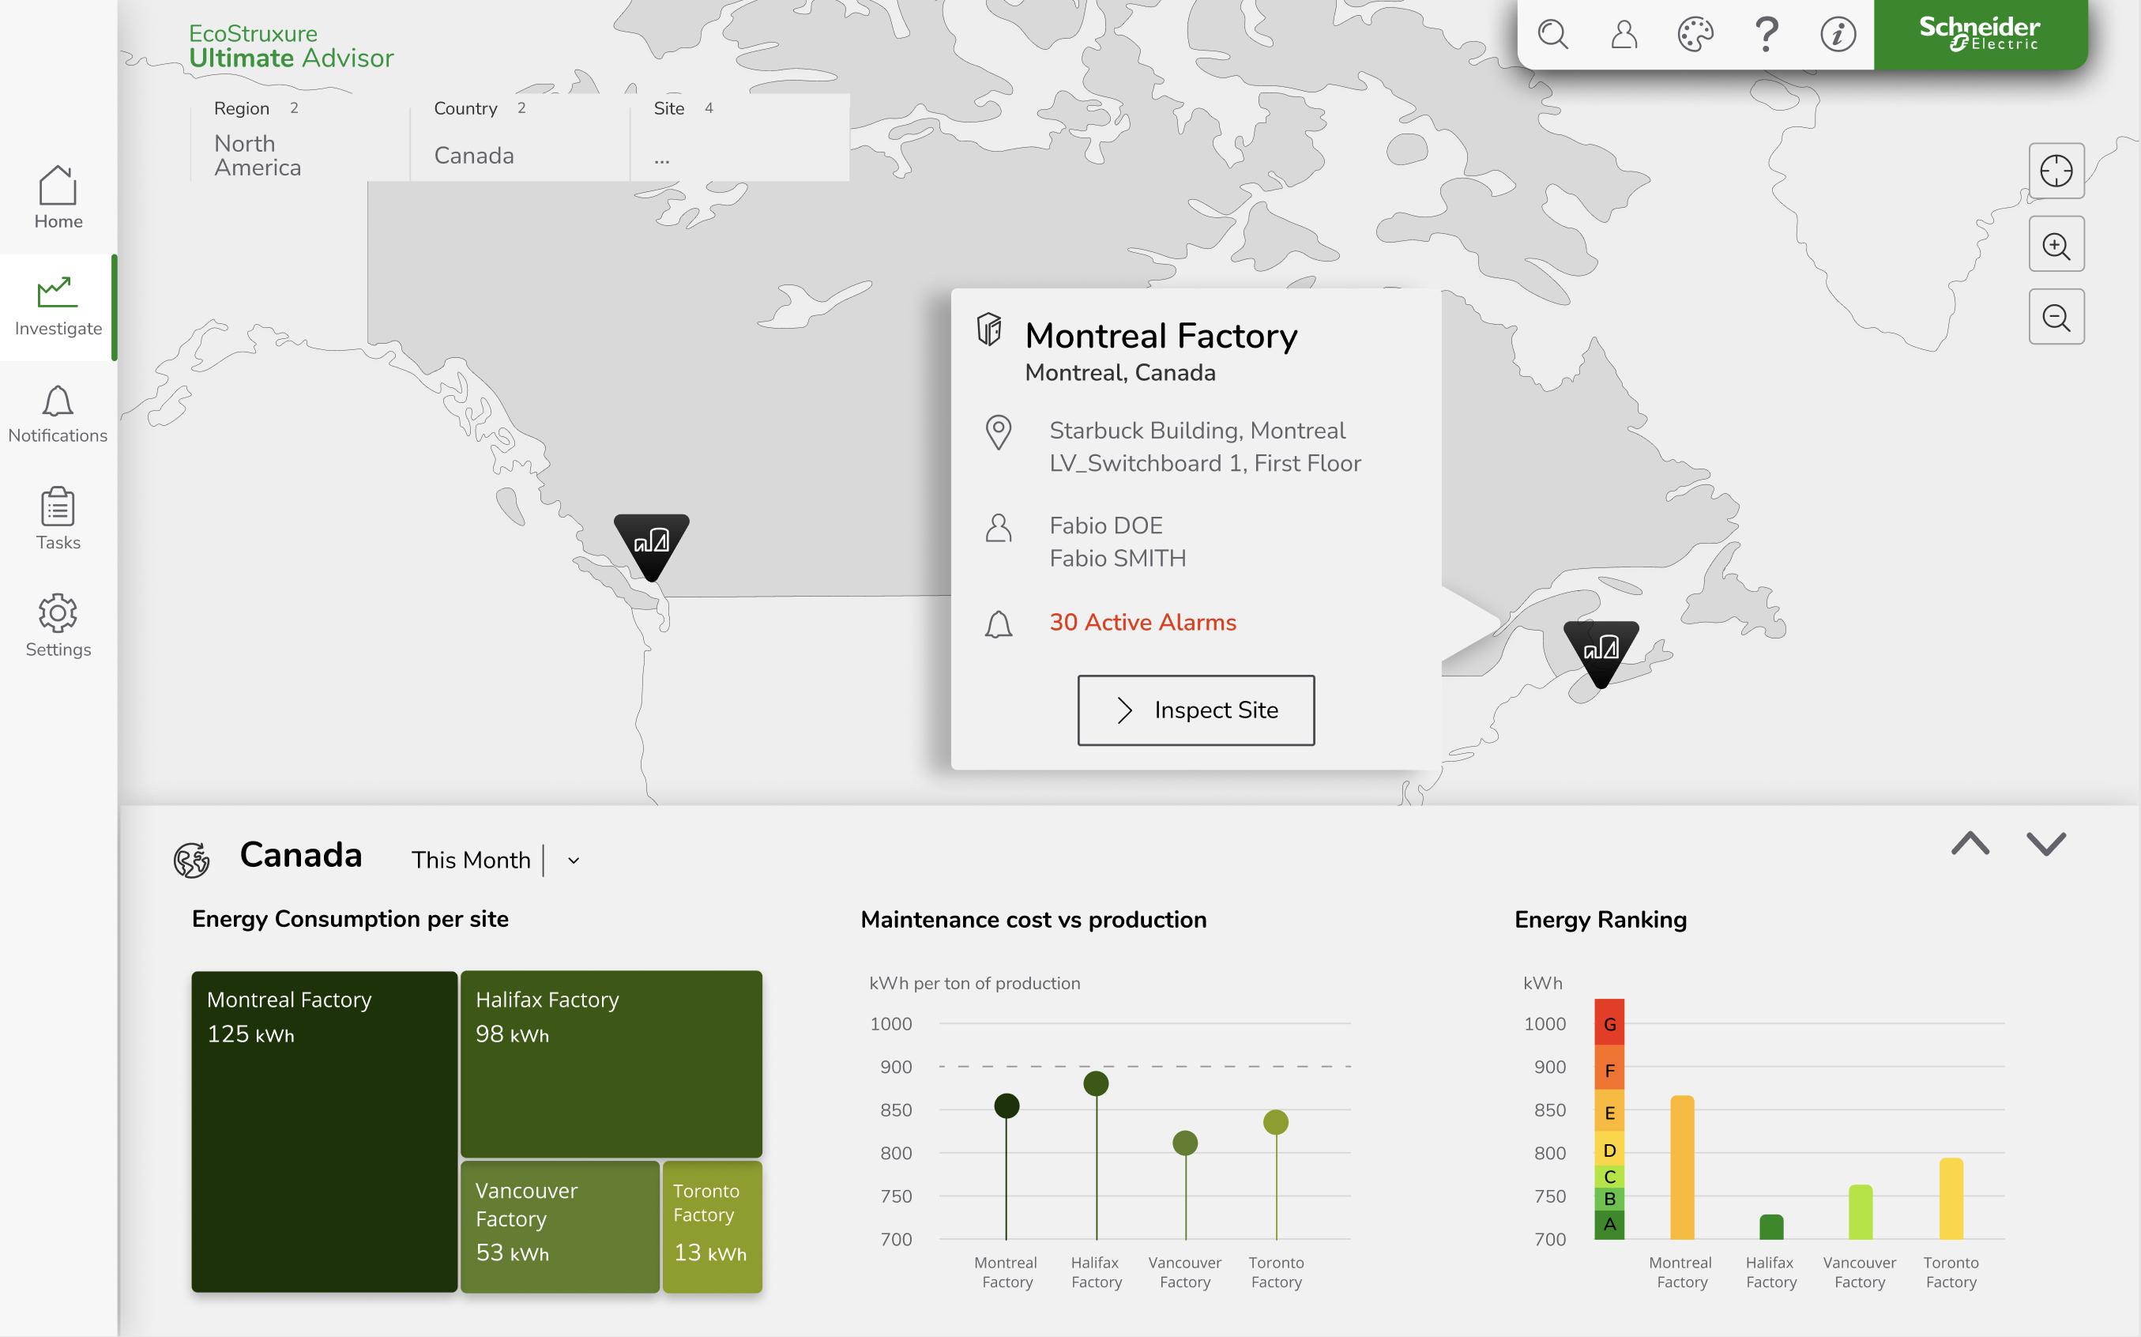
Task: Expand panel with the up chevron
Action: tap(1970, 844)
